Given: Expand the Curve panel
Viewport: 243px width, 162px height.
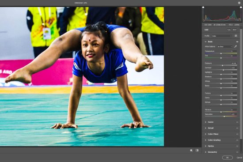Looking at the screenshot, I should pos(205,122).
